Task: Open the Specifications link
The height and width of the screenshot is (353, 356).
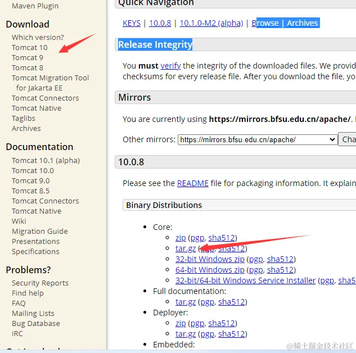Action: (35, 252)
